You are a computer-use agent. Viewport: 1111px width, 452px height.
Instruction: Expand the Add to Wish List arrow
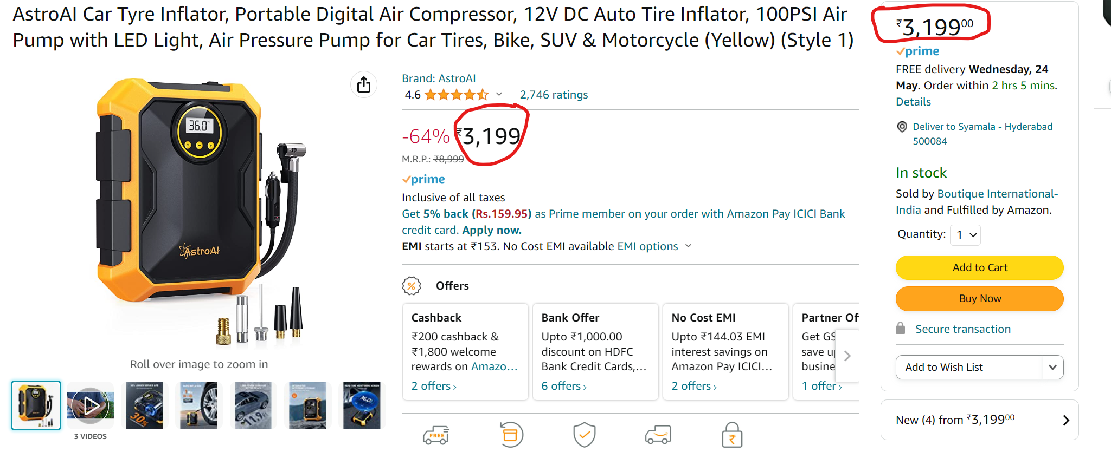pos(1052,367)
